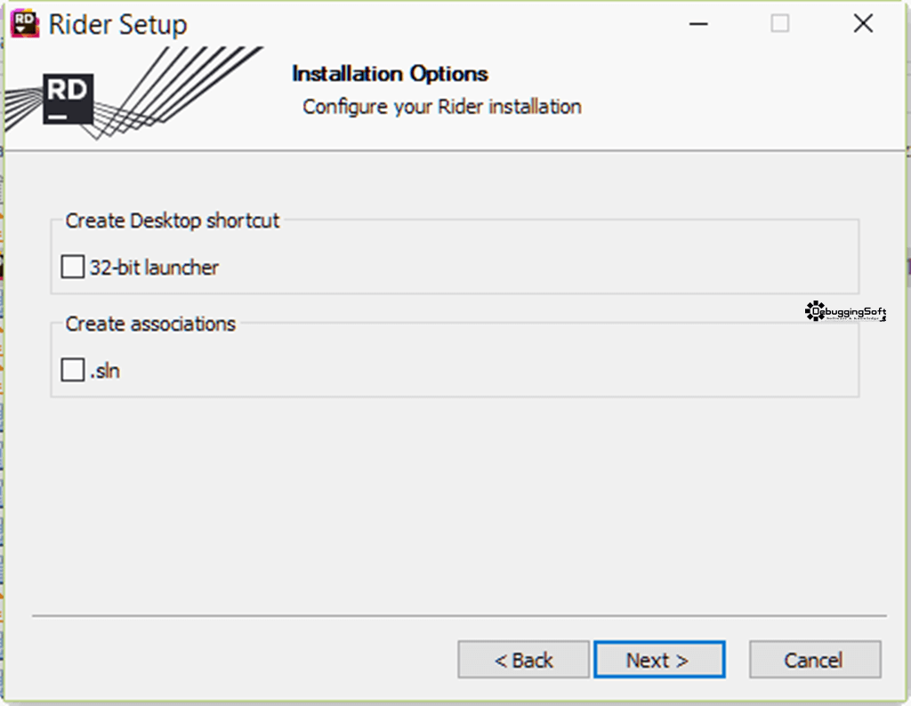911x706 pixels.
Task: Click the DebuggingSoft gear watermark icon
Action: [x=815, y=311]
